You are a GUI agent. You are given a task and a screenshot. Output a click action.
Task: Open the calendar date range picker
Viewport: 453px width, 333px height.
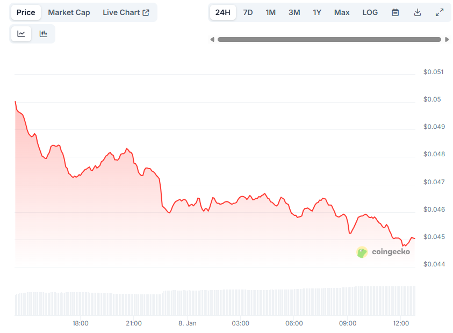pos(396,12)
